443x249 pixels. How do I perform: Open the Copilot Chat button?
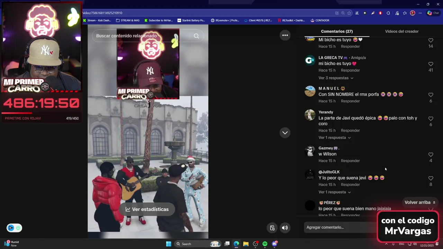433,13
